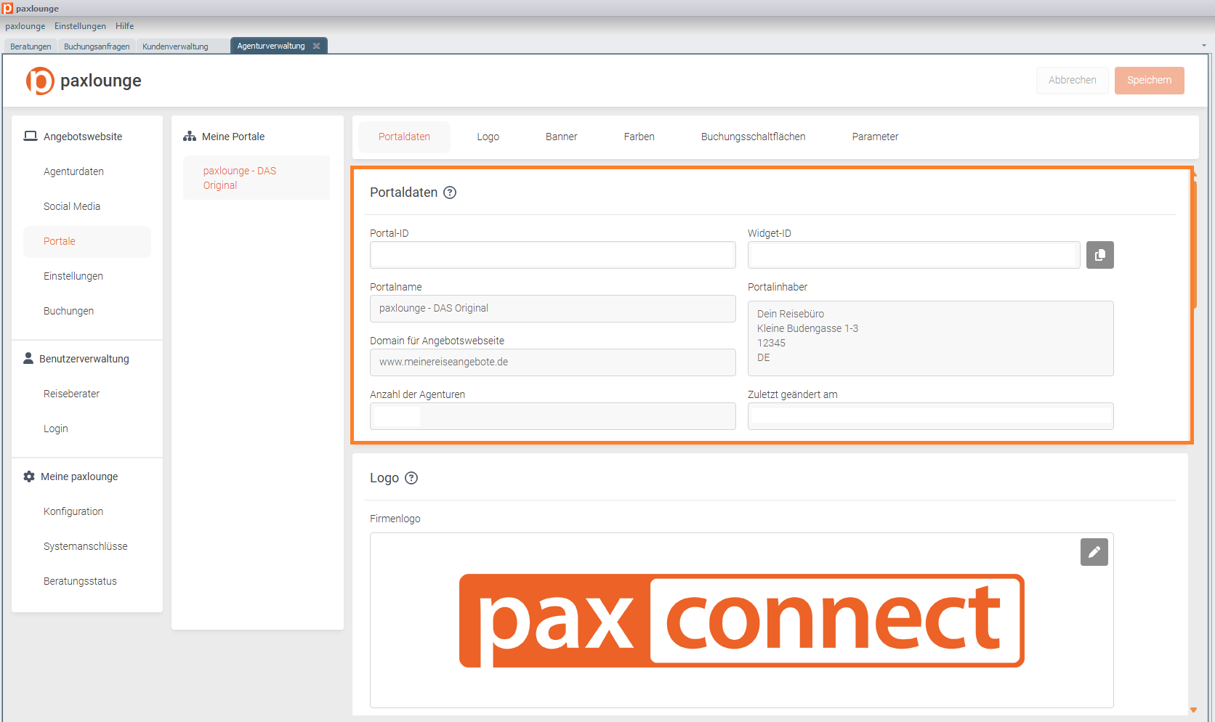
Task: Click the paxlounge logo icon in header
Action: click(40, 81)
